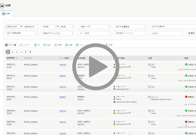Switch to the 地図 map tab

[x=109, y=45]
